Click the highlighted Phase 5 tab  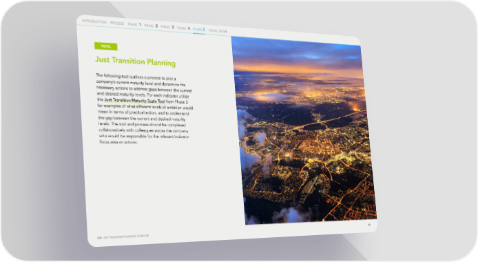199,30
